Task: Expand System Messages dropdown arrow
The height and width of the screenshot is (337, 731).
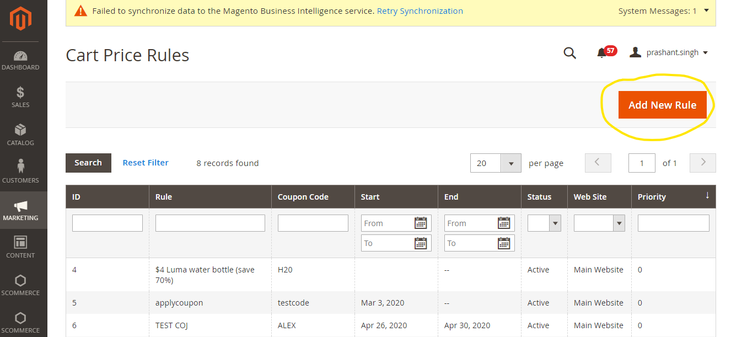Action: pyautogui.click(x=707, y=10)
